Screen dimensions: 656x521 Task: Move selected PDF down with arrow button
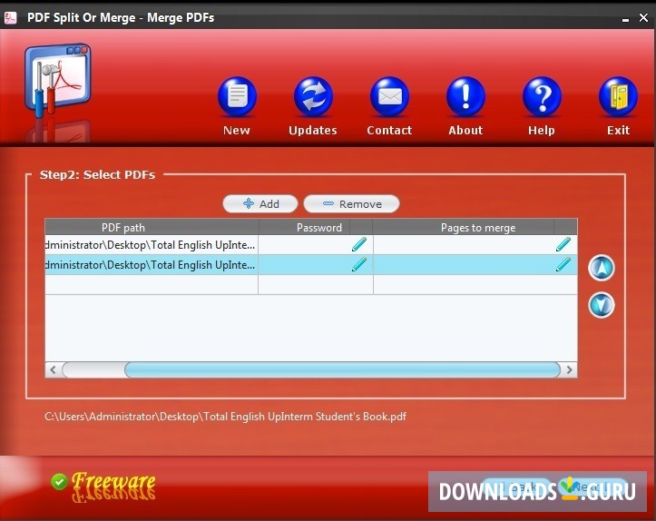[x=602, y=305]
